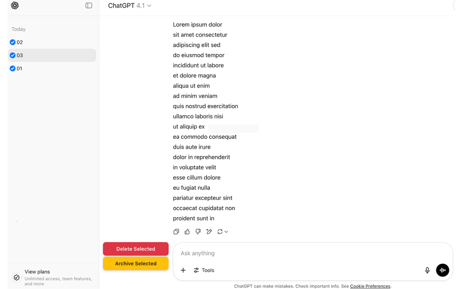Collapse the sidebar with the panel icon
This screenshot has height=289, width=463.
point(89,5)
